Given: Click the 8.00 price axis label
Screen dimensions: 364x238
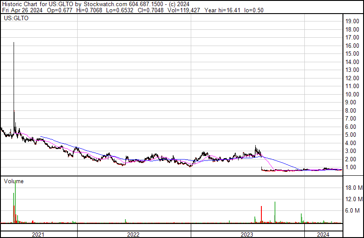Looking at the screenshot, I should (x=350, y=110).
